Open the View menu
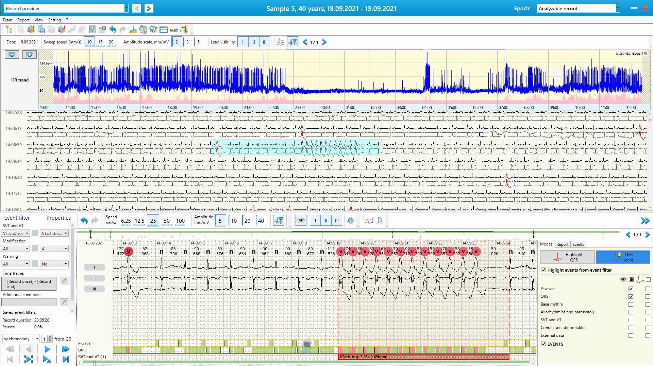The image size is (653, 366). (x=39, y=20)
